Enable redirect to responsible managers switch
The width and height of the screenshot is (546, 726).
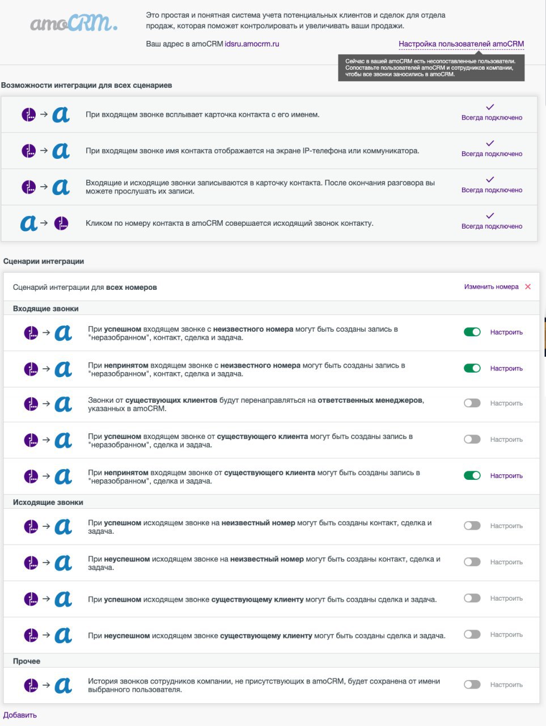coord(472,403)
